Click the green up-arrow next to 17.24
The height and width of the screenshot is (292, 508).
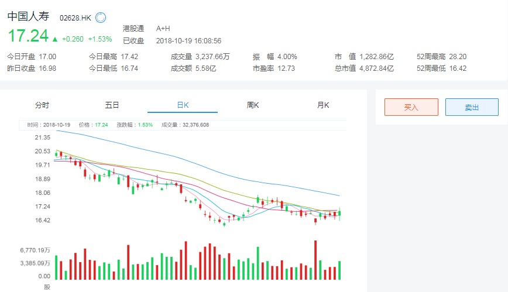click(55, 39)
